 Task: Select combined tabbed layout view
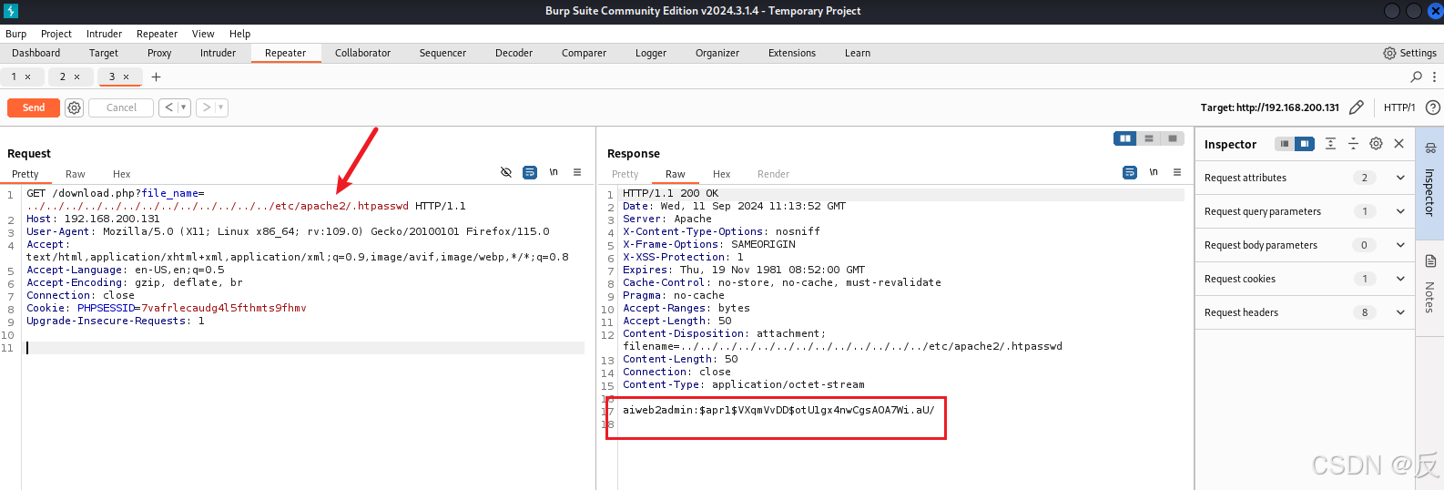(x=1173, y=138)
